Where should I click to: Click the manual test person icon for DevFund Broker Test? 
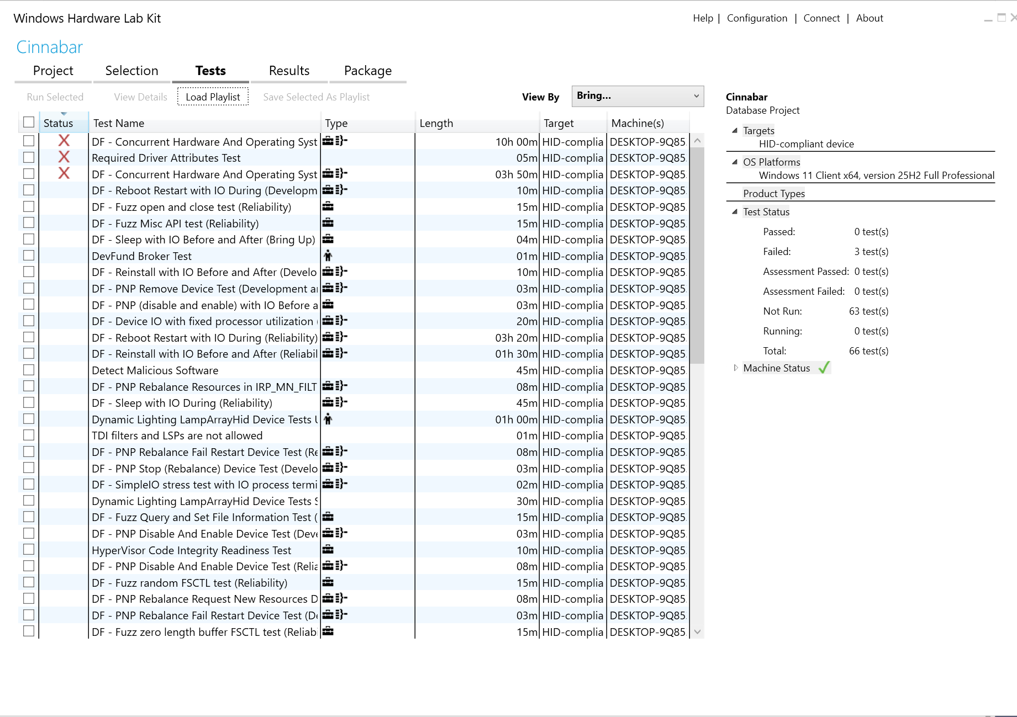pyautogui.click(x=328, y=256)
